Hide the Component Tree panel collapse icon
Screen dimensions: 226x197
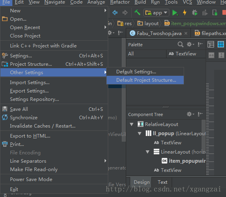(x=200, y=114)
